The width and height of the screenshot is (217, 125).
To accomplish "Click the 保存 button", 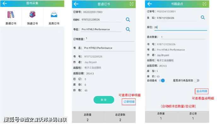I will coord(104,100).
